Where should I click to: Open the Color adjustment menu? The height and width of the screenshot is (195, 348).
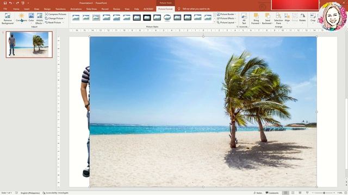pyautogui.click(x=32, y=18)
